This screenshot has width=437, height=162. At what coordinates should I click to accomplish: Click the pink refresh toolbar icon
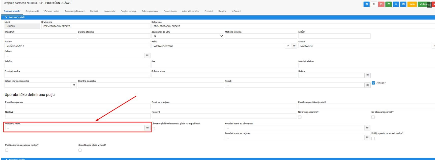pyautogui.click(x=381, y=4)
